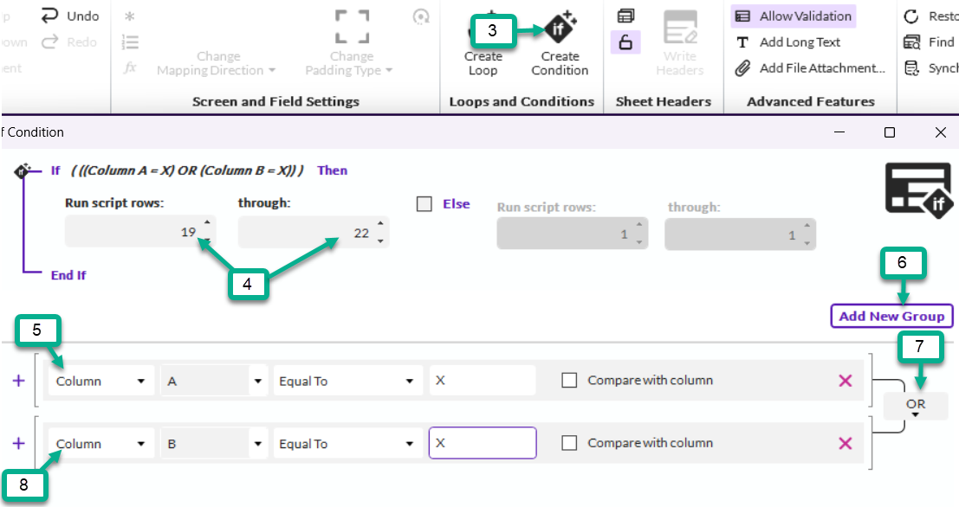Add a condition after Column A row
The image size is (959, 507).
tap(19, 381)
